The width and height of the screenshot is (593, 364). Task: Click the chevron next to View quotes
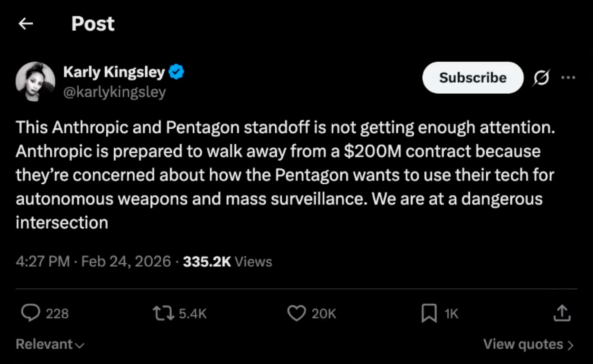570,345
